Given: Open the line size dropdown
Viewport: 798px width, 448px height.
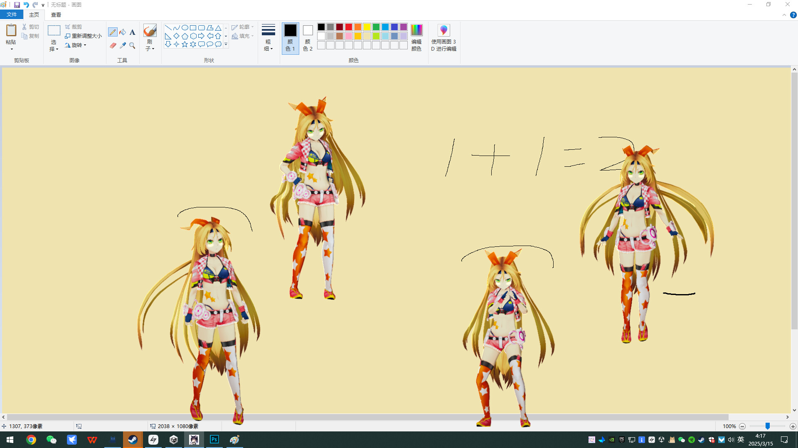Looking at the screenshot, I should click(268, 37).
